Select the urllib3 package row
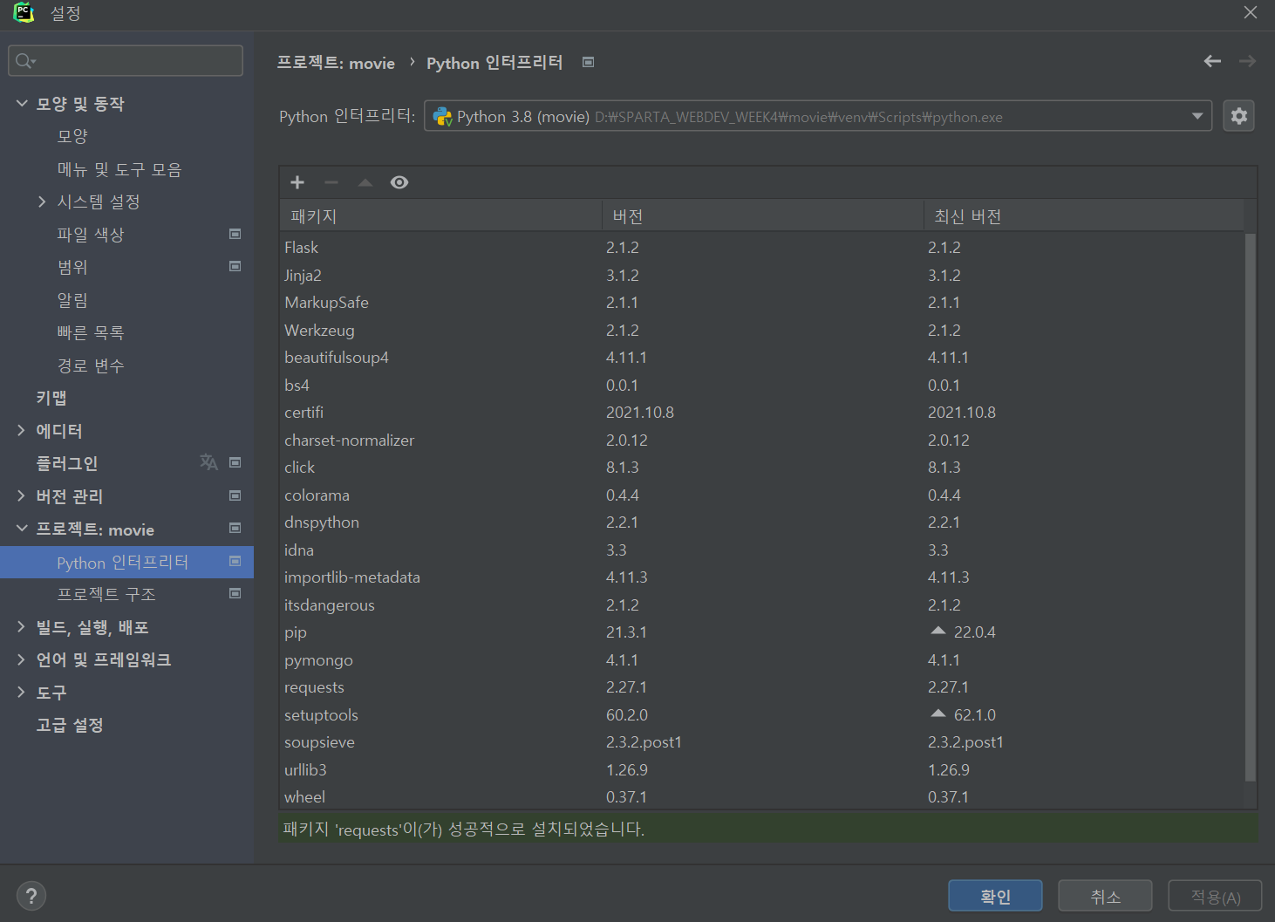 pos(761,770)
